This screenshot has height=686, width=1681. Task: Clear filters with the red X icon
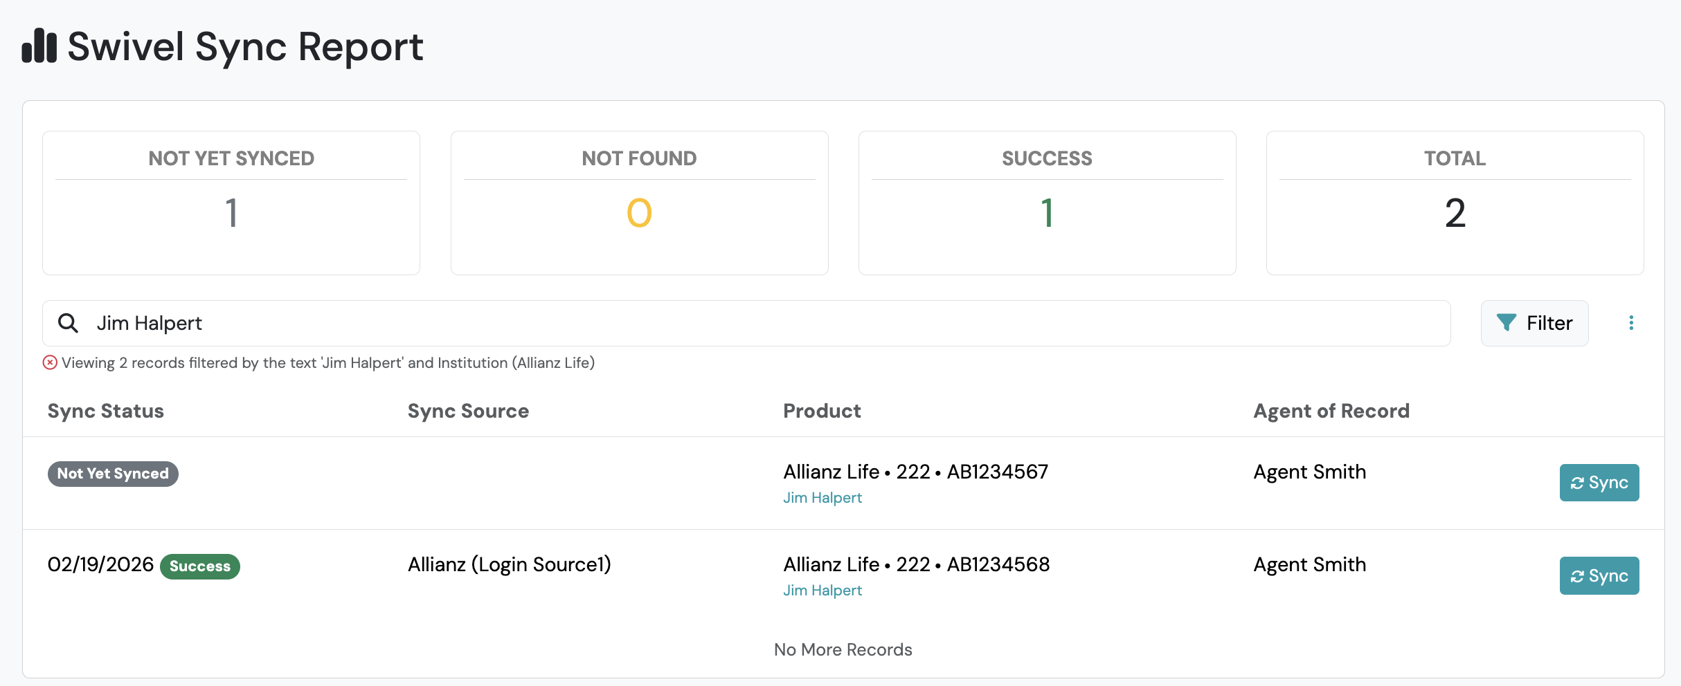(x=50, y=362)
